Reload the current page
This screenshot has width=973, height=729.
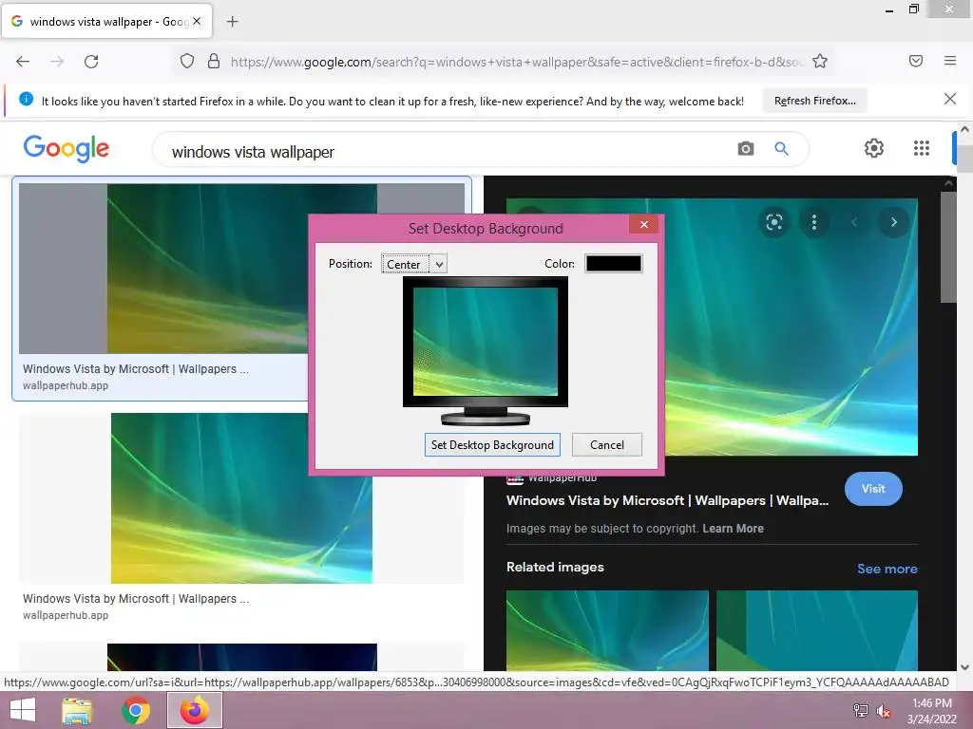(91, 62)
